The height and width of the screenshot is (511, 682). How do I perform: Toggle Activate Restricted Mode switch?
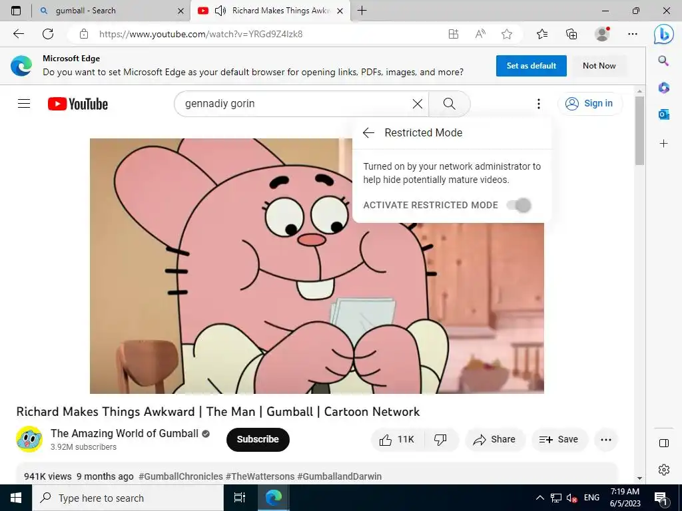point(519,205)
